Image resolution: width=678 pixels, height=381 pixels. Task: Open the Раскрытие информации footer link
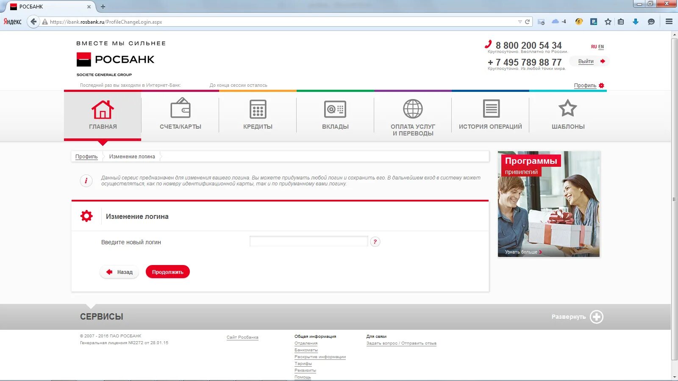320,357
